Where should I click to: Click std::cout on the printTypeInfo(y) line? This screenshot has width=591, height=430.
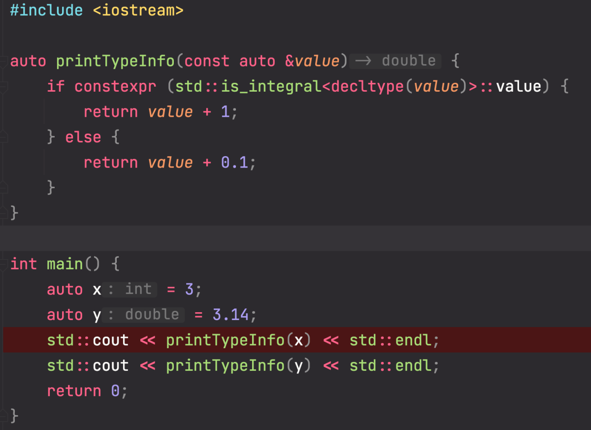click(88, 366)
